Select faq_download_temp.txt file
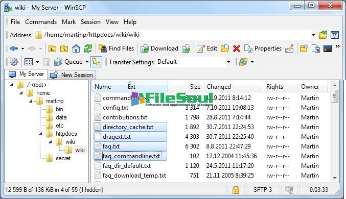The width and height of the screenshot is (346, 199). click(x=134, y=176)
